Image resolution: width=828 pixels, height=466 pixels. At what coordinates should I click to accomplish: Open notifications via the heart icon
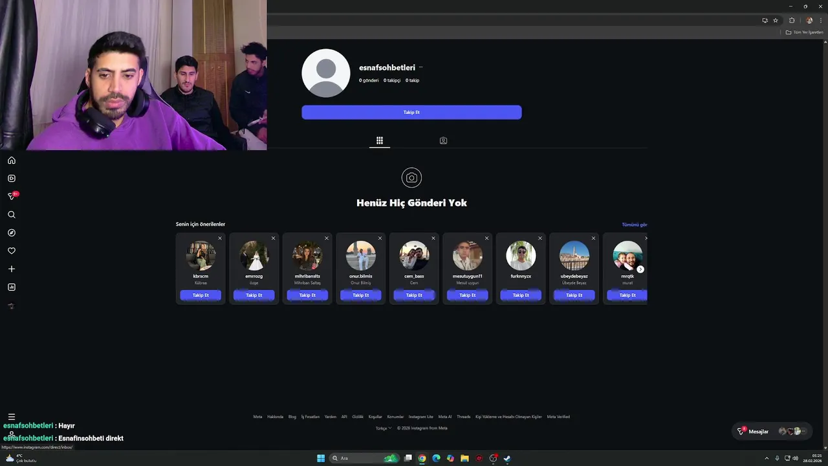click(12, 251)
